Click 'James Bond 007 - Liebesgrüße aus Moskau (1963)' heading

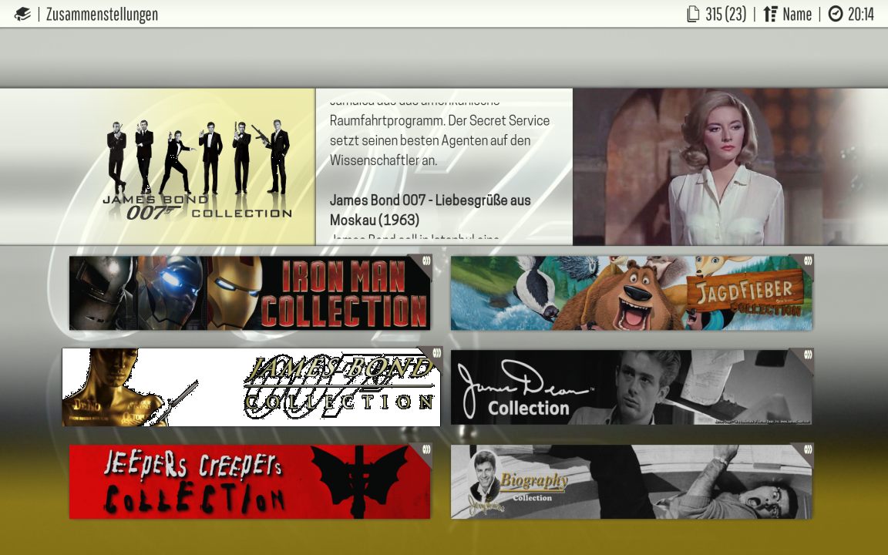(430, 210)
